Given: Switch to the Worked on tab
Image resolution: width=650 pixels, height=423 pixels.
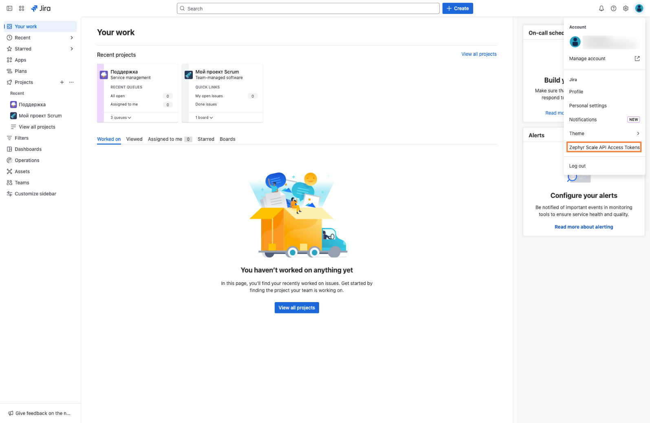Looking at the screenshot, I should point(109,139).
